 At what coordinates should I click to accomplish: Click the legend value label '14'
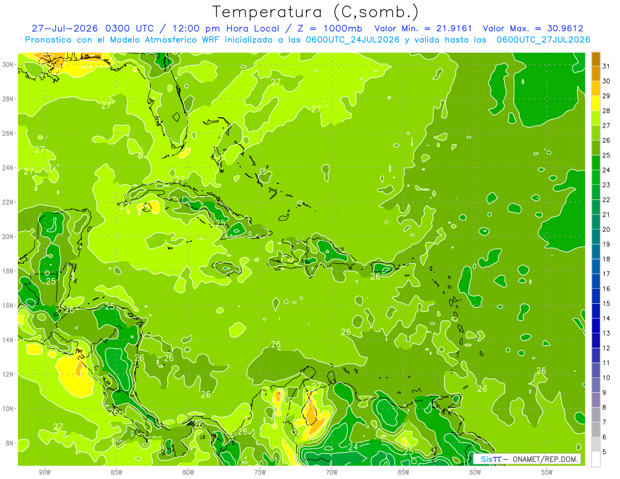pyautogui.click(x=607, y=318)
